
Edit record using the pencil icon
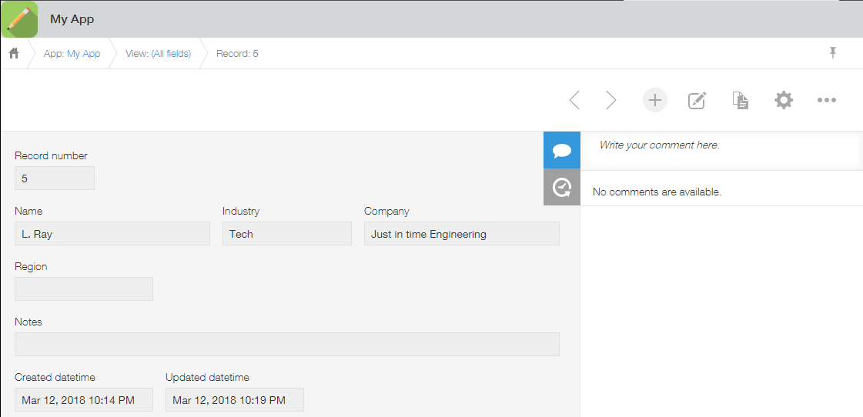[697, 100]
